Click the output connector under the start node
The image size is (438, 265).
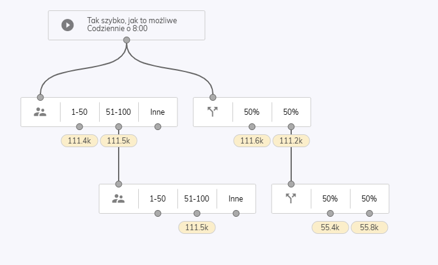(127, 40)
